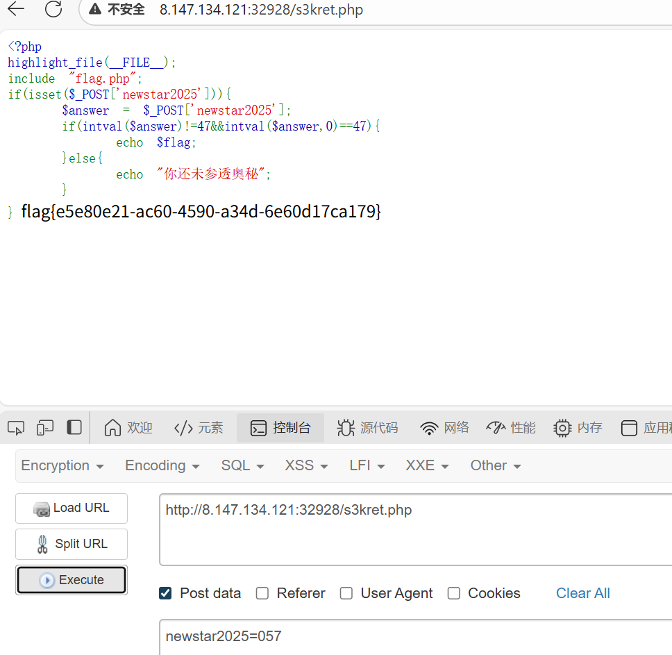This screenshot has width=672, height=655.
Task: Activate the inspect element picker icon
Action: (16, 428)
